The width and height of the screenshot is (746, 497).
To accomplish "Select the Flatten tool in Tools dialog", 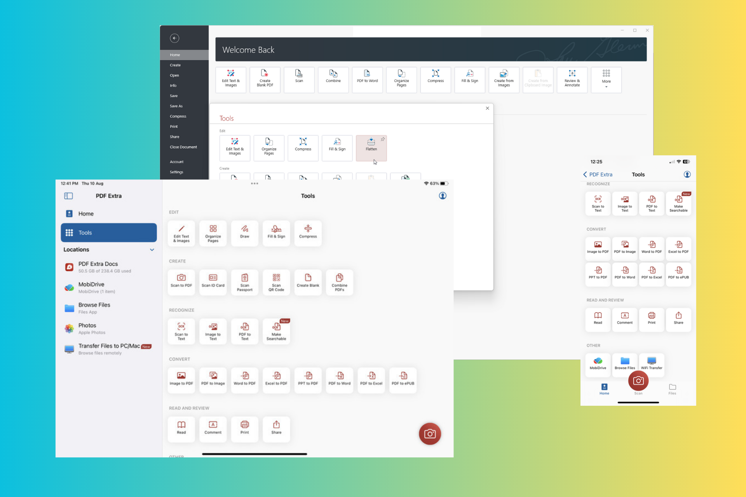I will [x=371, y=148].
